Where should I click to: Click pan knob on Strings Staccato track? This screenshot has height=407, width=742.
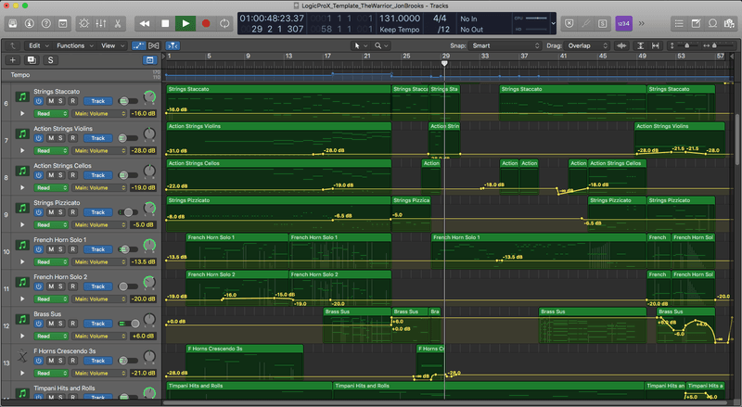(x=149, y=97)
